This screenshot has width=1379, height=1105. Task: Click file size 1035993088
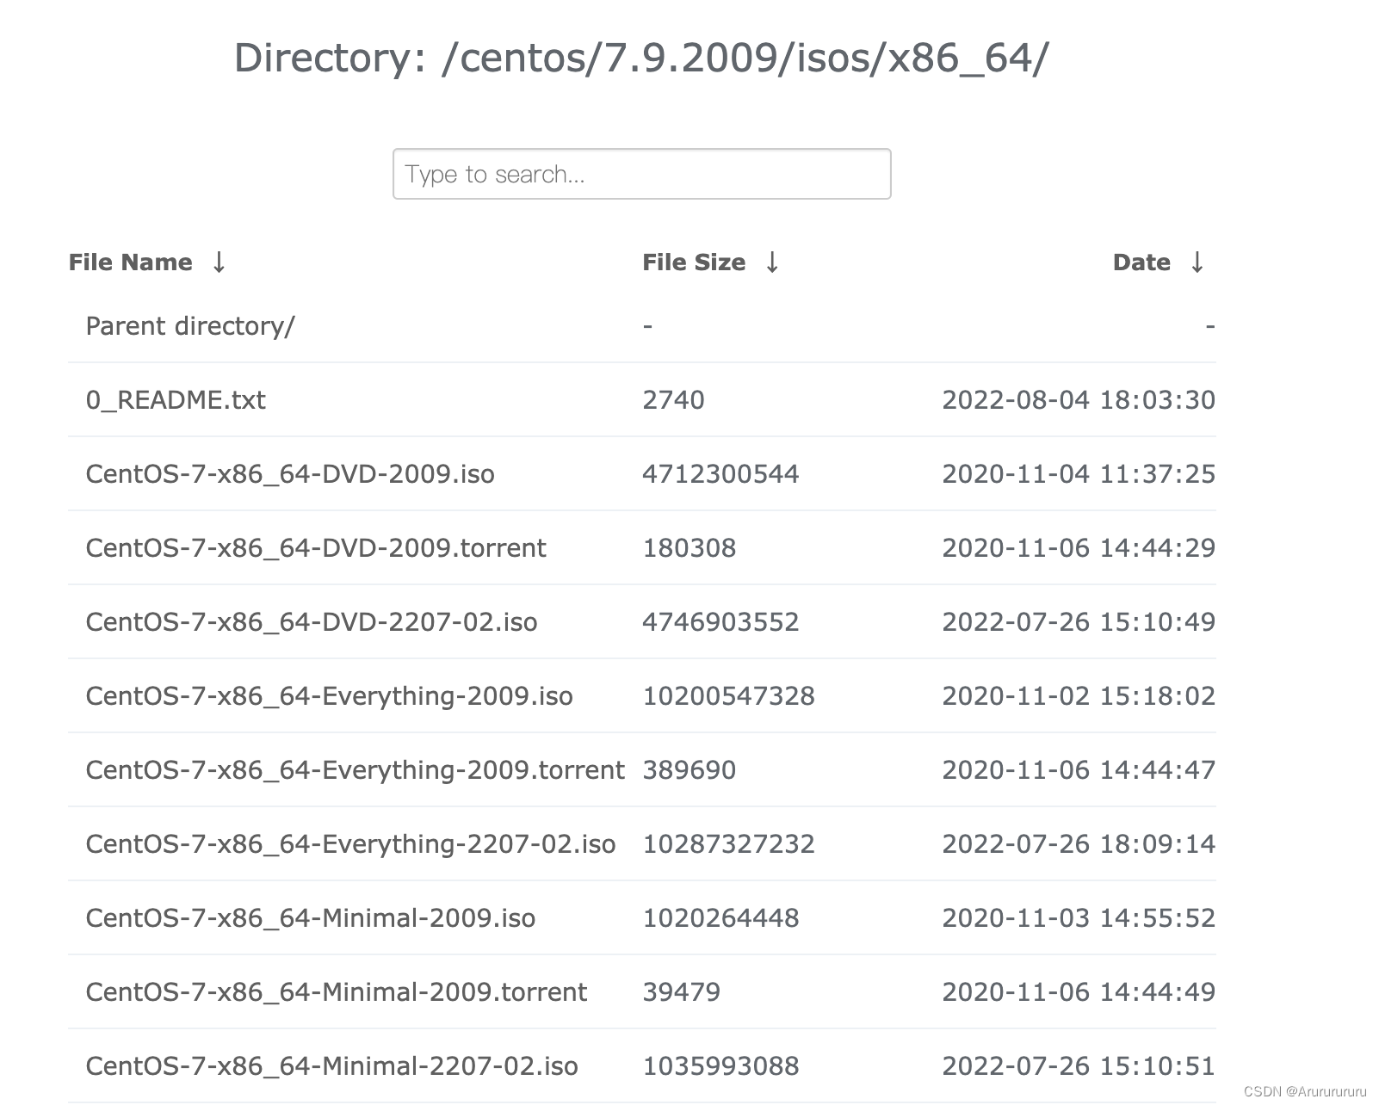[720, 1066]
